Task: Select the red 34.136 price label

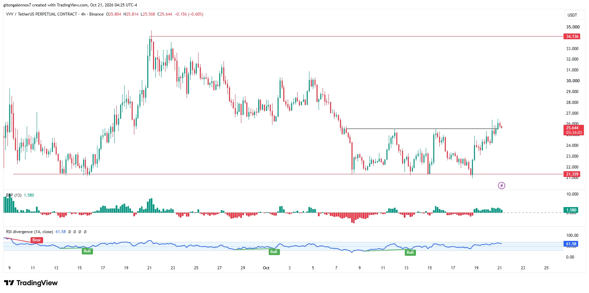Action: [x=572, y=37]
